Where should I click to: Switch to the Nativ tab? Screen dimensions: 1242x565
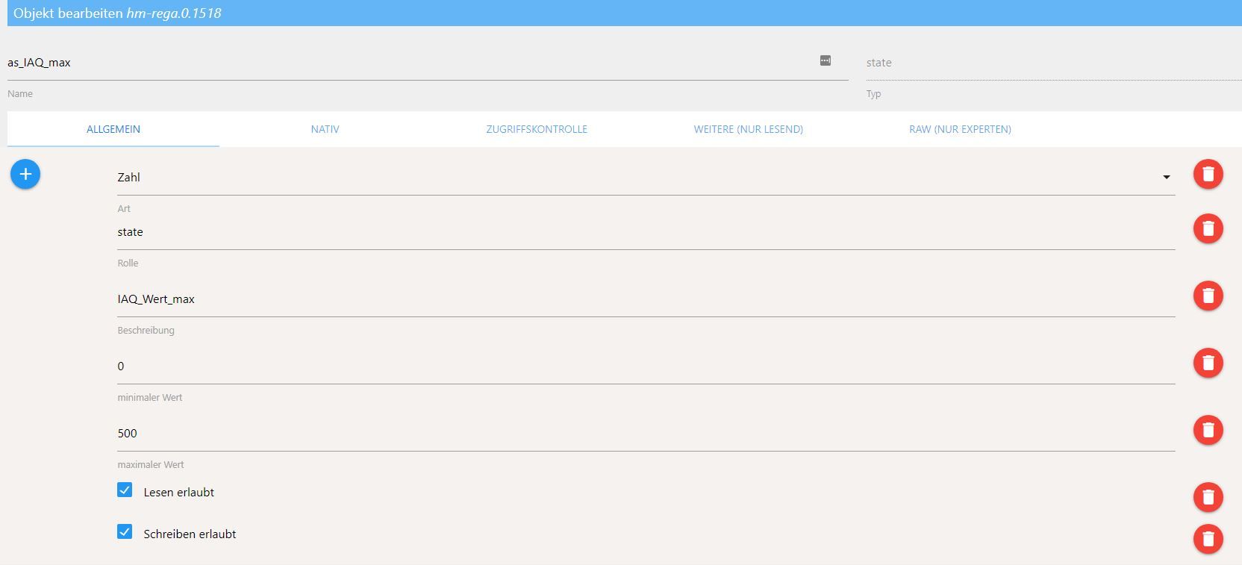tap(325, 129)
